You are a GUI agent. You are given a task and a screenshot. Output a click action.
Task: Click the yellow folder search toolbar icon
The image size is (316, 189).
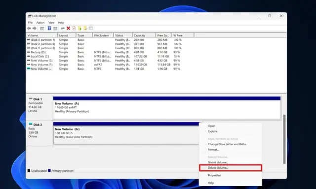[85, 29]
